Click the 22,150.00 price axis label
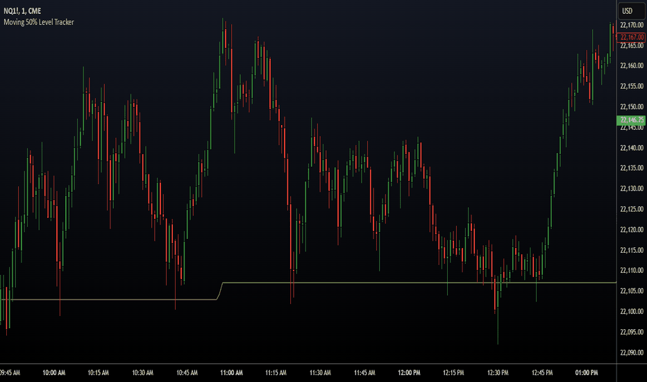 pos(632,106)
